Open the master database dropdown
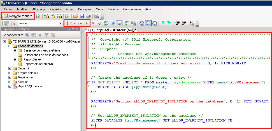 pyautogui.click(x=61, y=23)
